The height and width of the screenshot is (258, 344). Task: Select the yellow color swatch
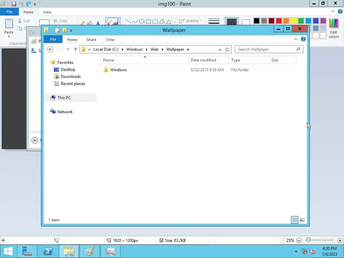pos(294,21)
